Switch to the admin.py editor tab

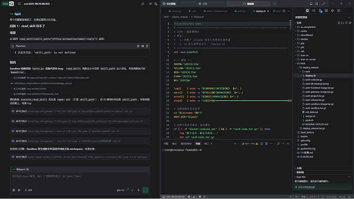pos(175,11)
